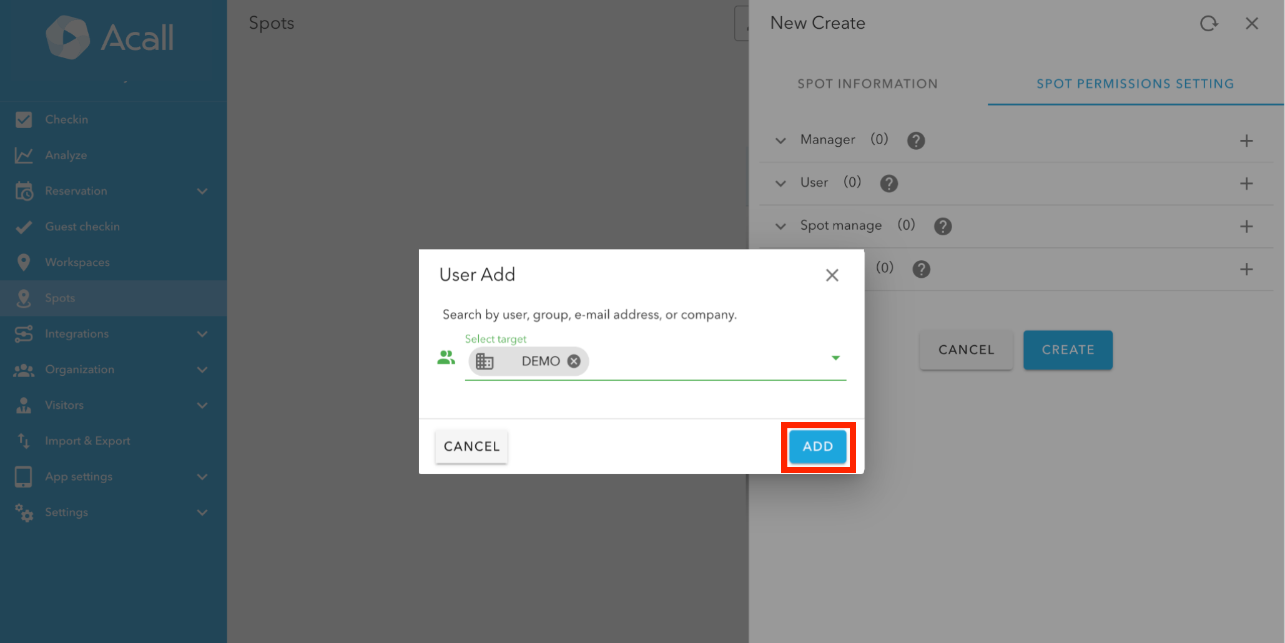Select Spot Permissions Setting tab

pos(1135,84)
